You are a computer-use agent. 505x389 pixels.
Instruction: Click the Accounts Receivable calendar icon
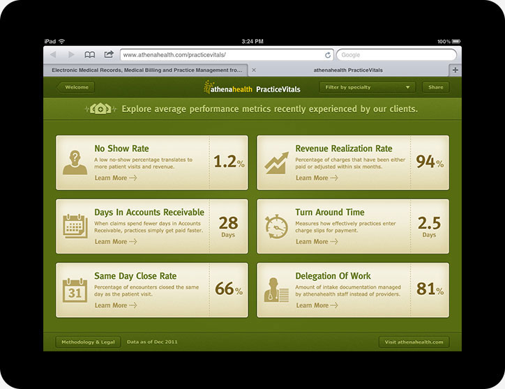75,226
